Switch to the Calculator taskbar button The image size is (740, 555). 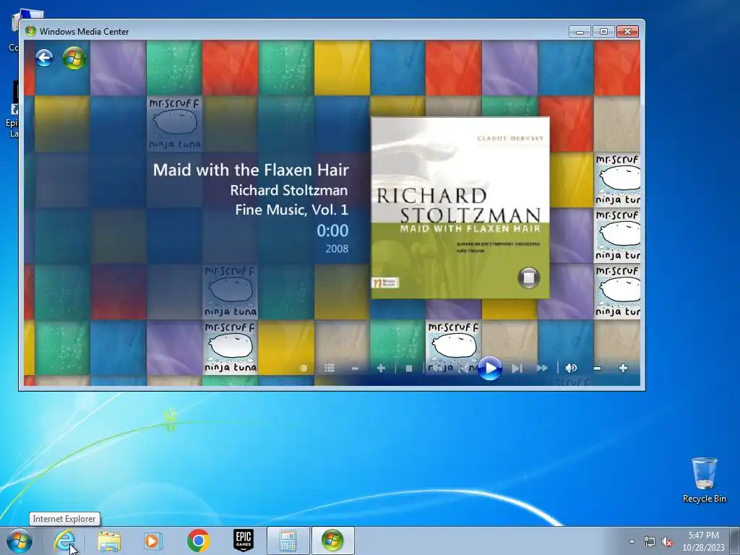pos(288,541)
